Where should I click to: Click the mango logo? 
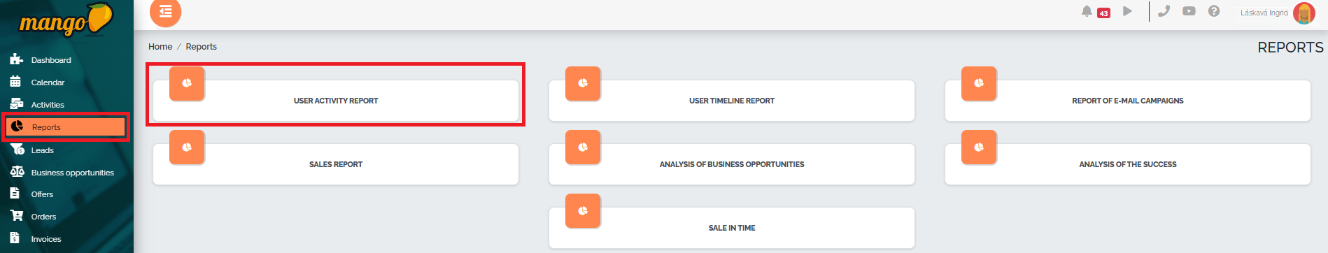tap(66, 20)
